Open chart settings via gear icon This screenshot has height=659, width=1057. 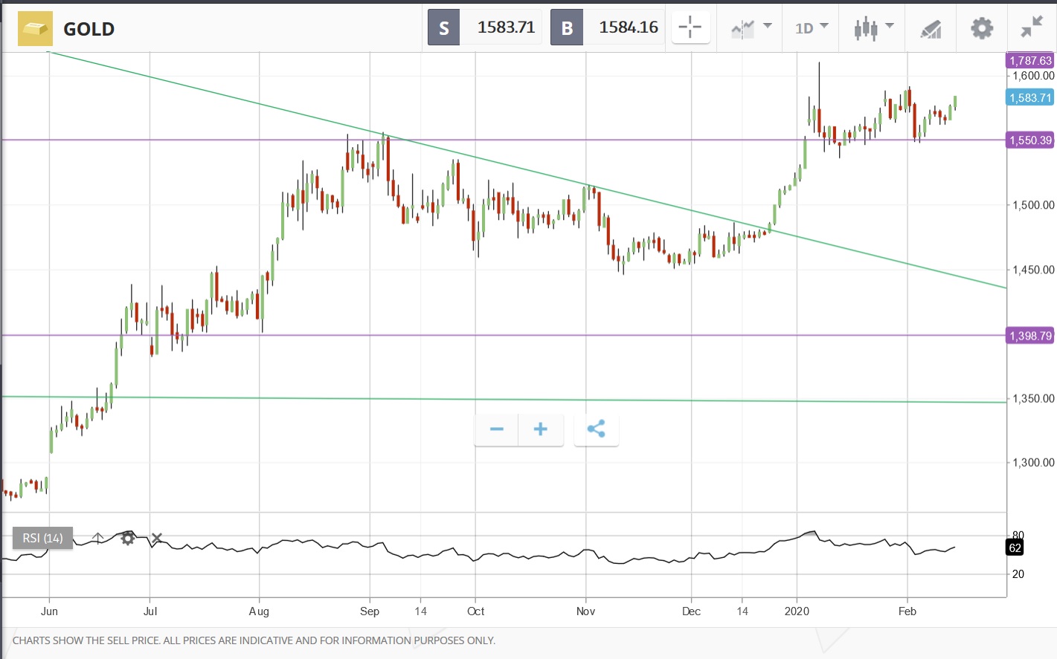tap(981, 27)
